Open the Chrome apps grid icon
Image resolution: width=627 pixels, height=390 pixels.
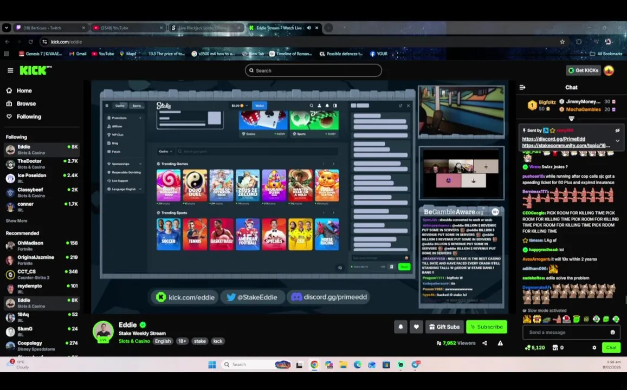point(7,54)
